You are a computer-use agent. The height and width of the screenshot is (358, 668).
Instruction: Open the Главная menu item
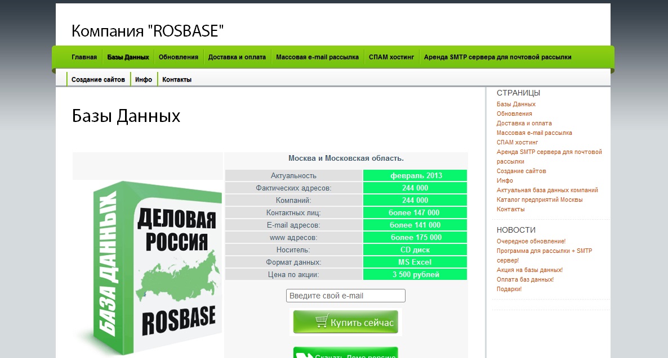84,57
